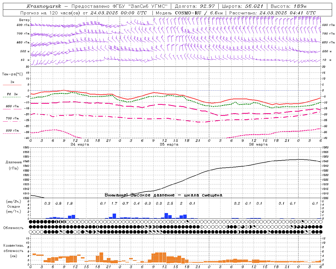The width and height of the screenshot is (336, 269).
Task: Click the 0.2 three-hour precipitation value
Action: click(x=237, y=203)
